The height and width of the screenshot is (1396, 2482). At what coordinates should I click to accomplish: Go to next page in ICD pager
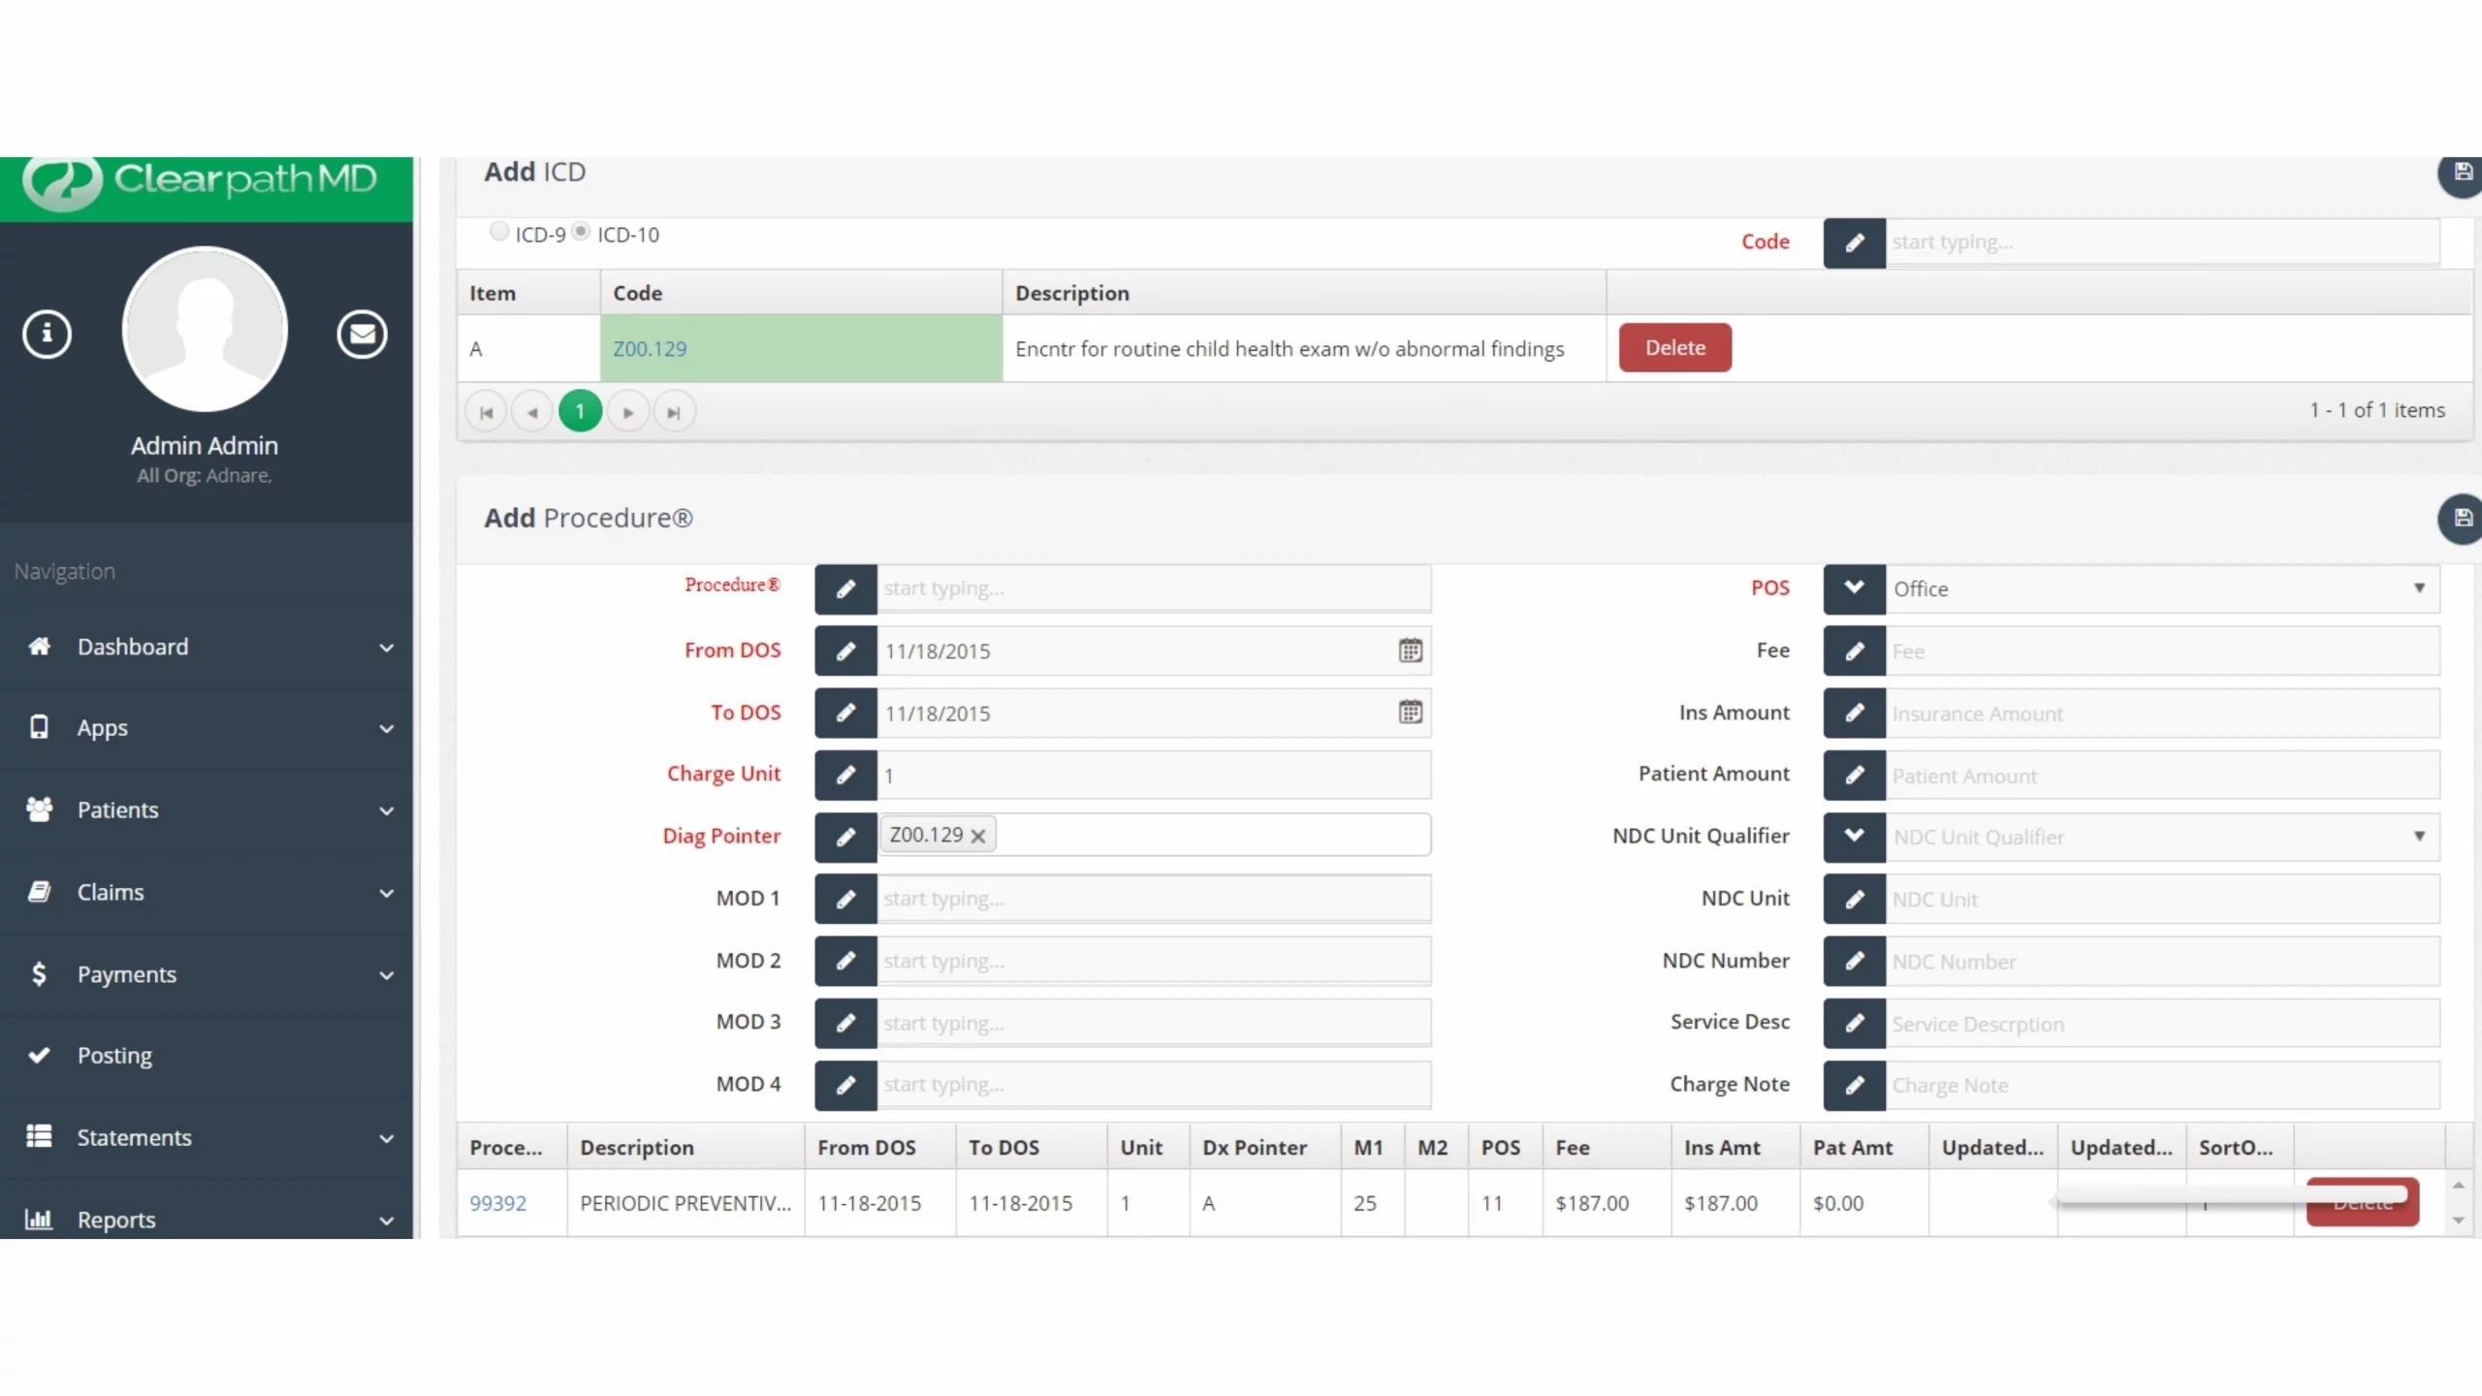[627, 412]
